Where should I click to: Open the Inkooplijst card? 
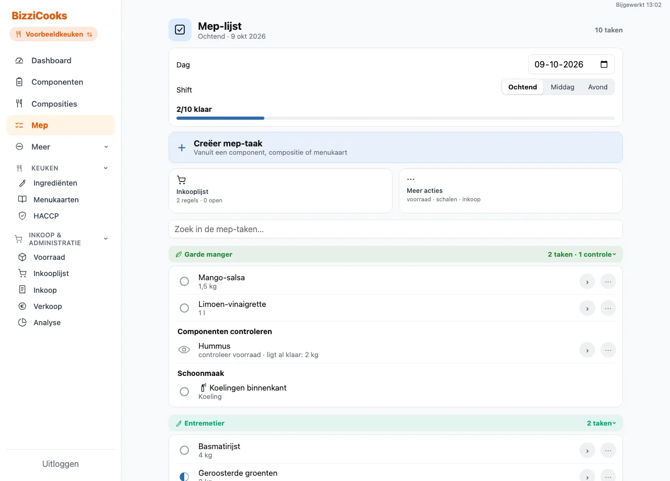coord(281,191)
